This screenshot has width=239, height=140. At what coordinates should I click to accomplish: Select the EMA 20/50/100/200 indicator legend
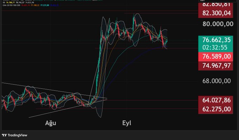tap(31, 5)
